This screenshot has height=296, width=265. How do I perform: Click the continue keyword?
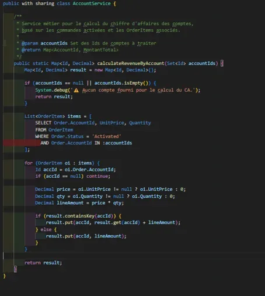pos(98,176)
